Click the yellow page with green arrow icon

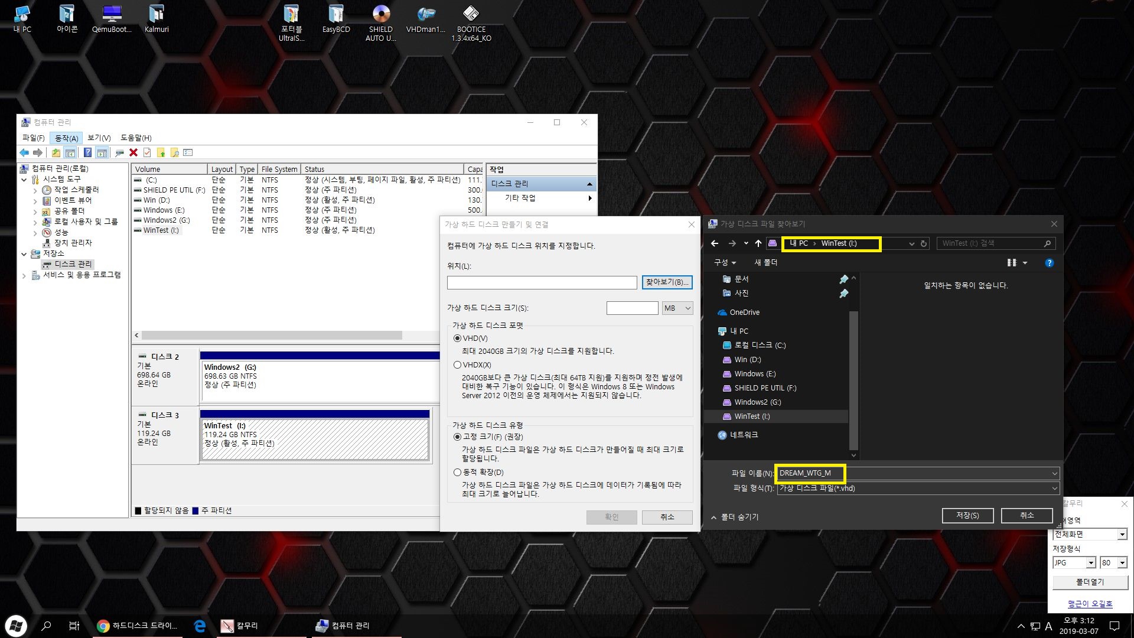(161, 153)
